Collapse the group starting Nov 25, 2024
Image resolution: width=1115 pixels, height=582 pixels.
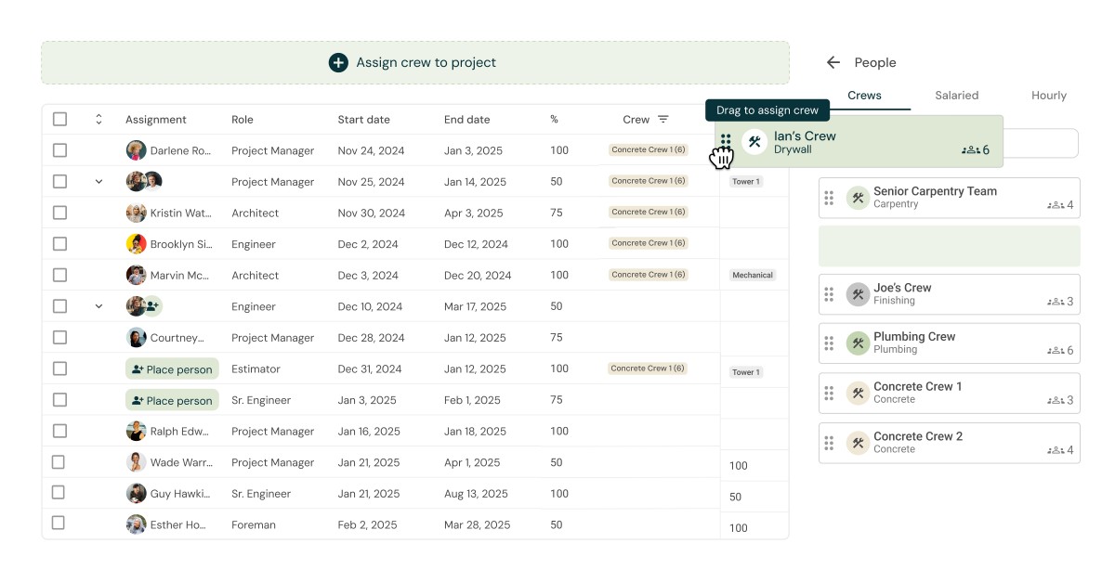coord(98,182)
